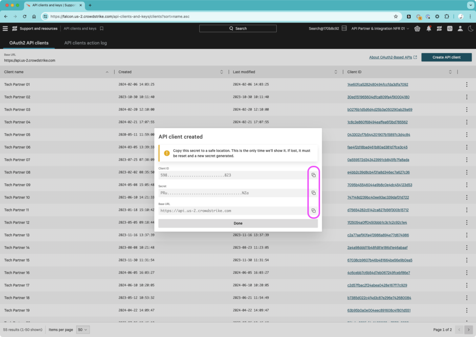Click the Client ID field in dialog
This screenshot has width=476, height=337.
tap(233, 175)
